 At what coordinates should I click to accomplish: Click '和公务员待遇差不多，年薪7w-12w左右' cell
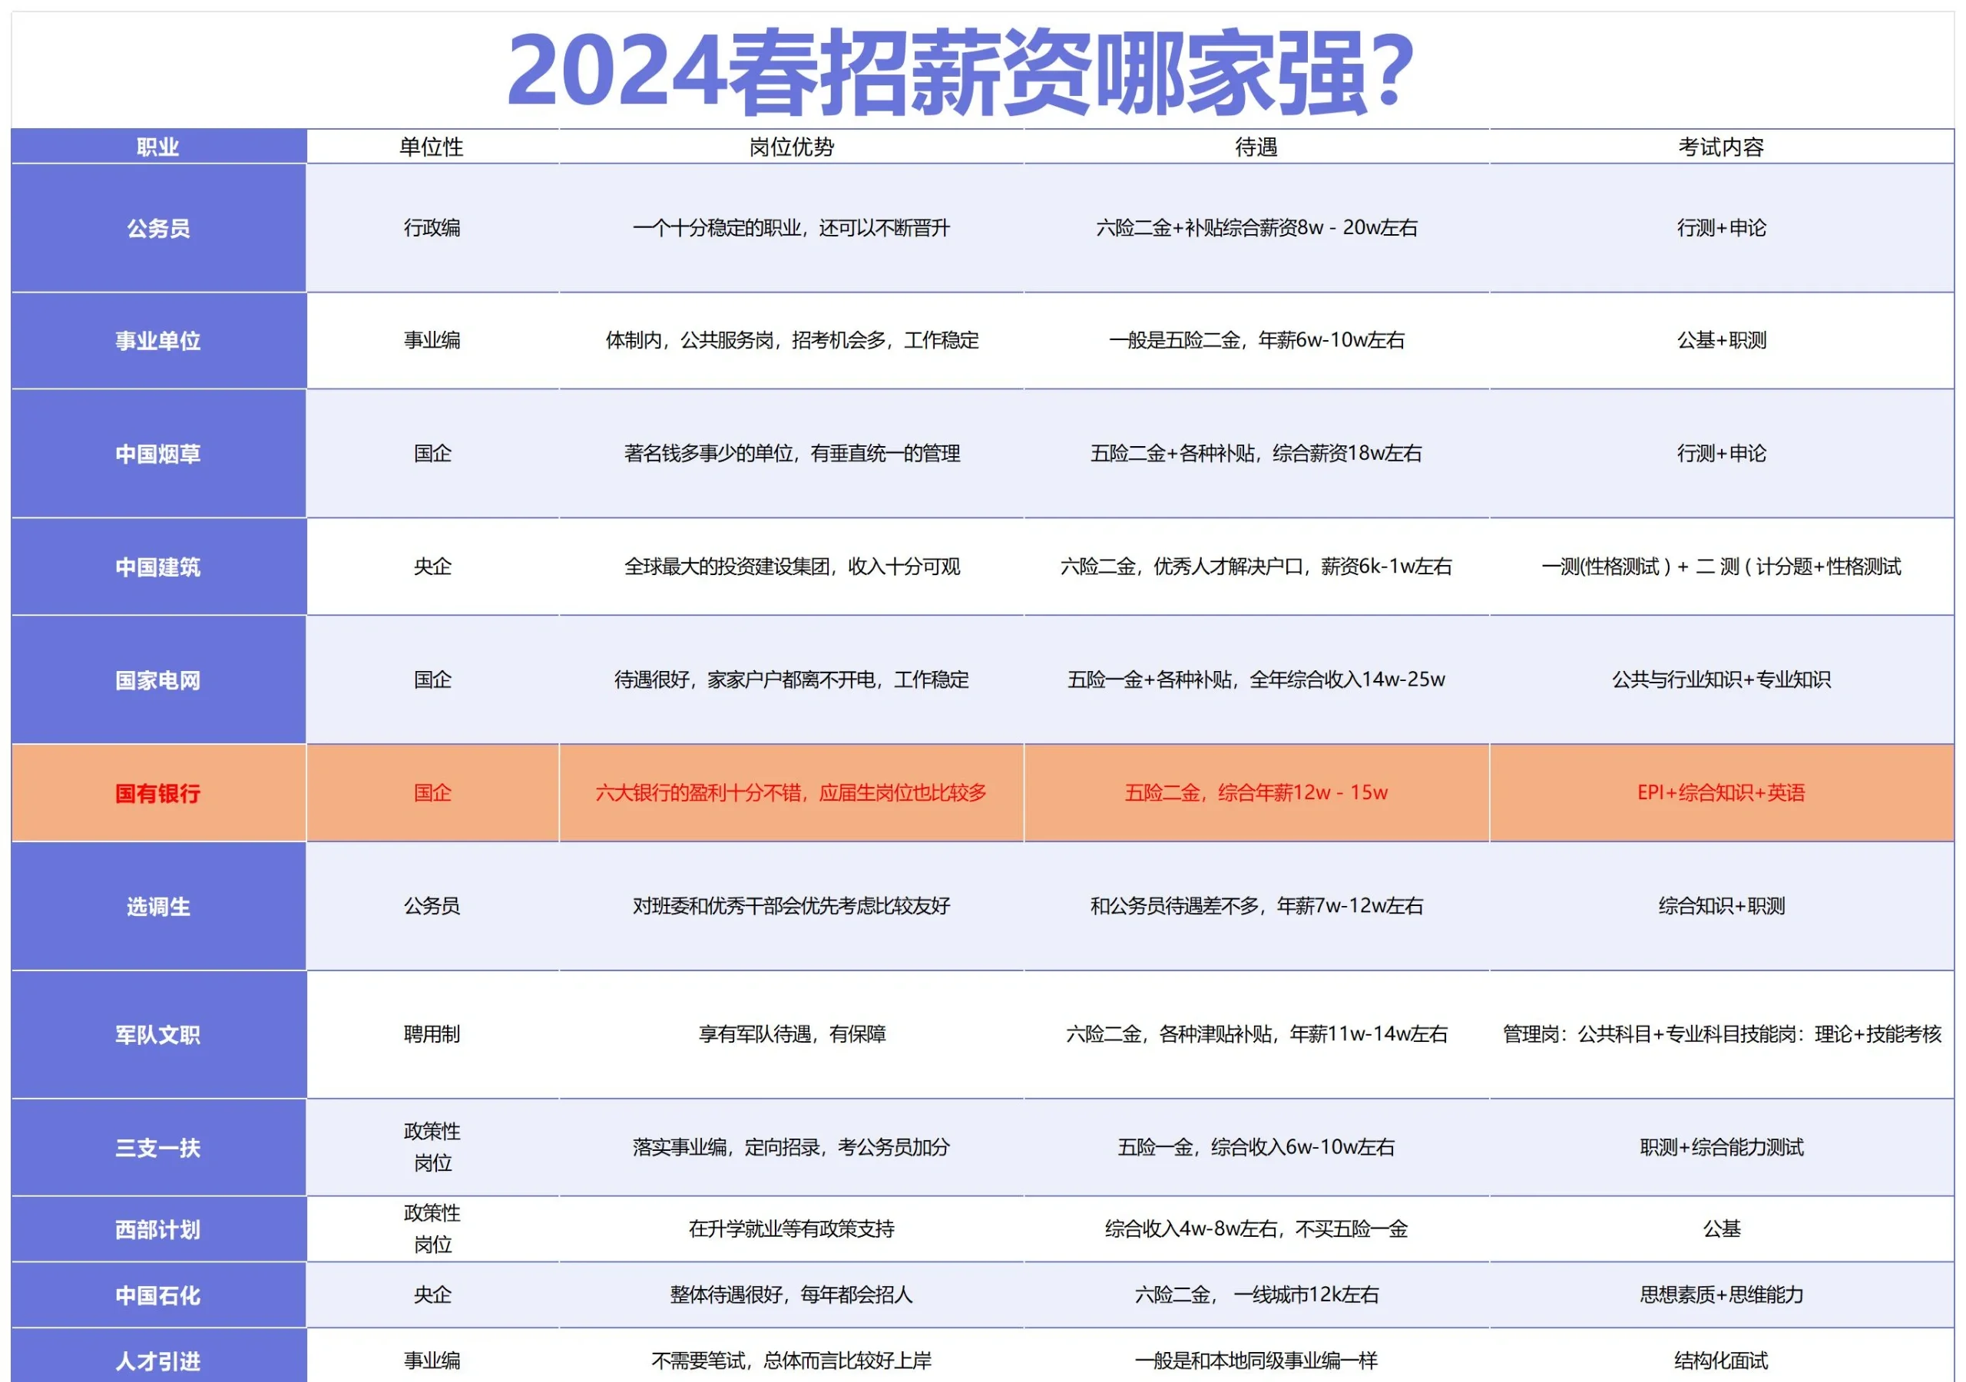pyautogui.click(x=1256, y=906)
